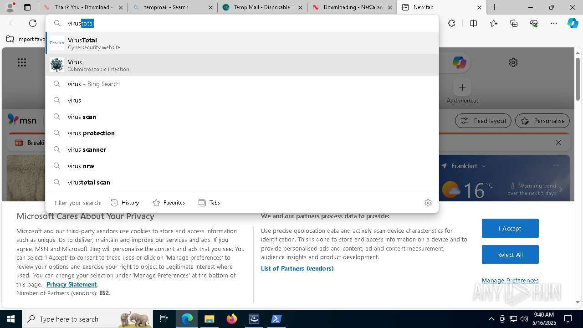The height and width of the screenshot is (328, 583).
Task: Open Browser essentials heart icon
Action: (534, 23)
